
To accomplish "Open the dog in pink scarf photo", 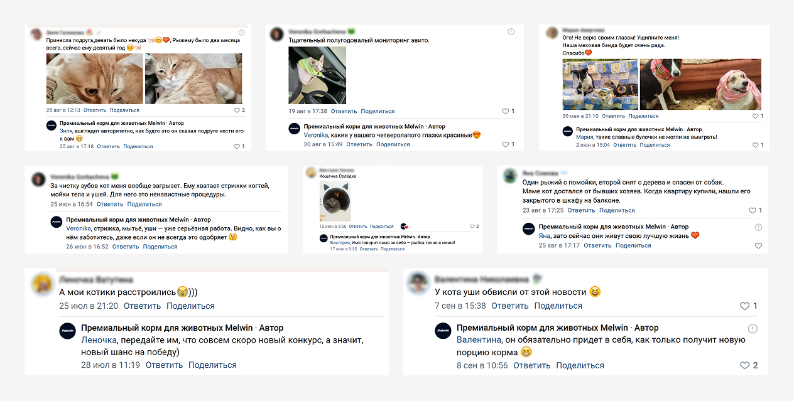I will (700, 84).
